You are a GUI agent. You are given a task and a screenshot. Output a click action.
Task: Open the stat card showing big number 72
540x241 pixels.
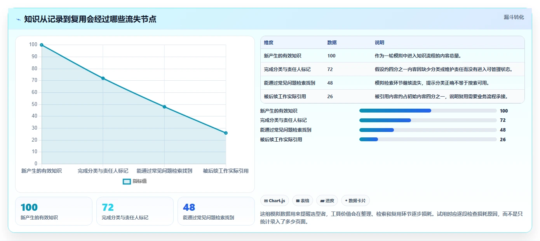pyautogui.click(x=135, y=211)
